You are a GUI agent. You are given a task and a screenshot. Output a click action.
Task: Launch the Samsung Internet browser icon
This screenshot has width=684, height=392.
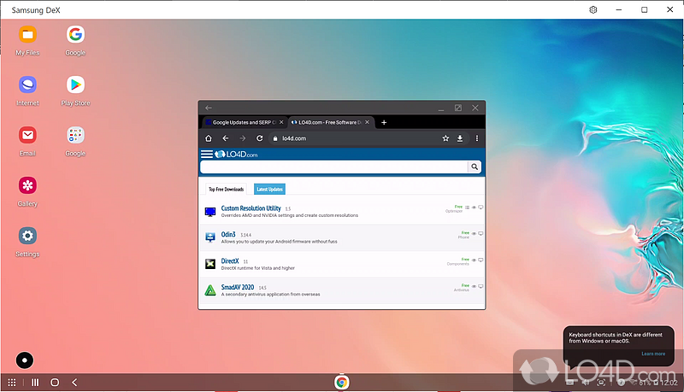(x=27, y=85)
